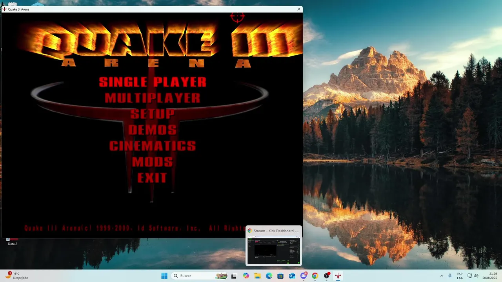Image resolution: width=502 pixels, height=282 pixels.
Task: Open network quick settings icon
Action: [x=470, y=276]
